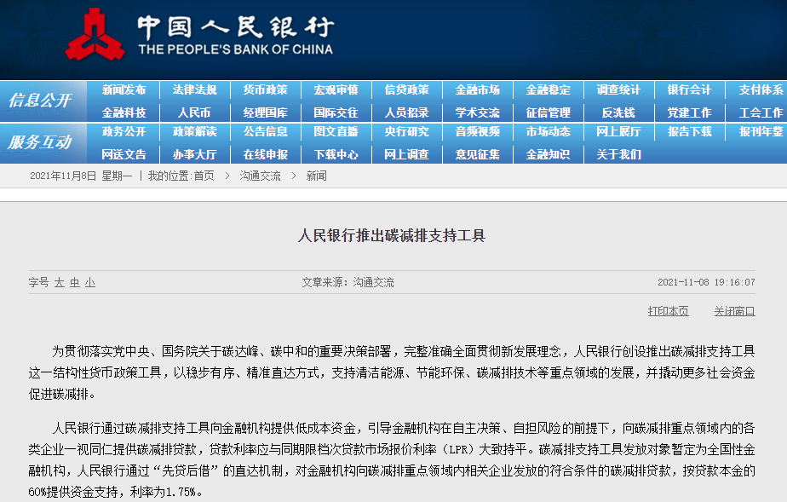Open 关于我们 page

click(x=618, y=155)
